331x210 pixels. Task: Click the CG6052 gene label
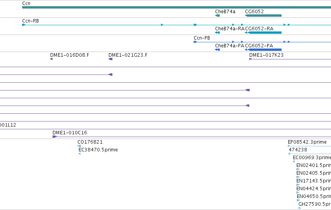click(x=254, y=12)
